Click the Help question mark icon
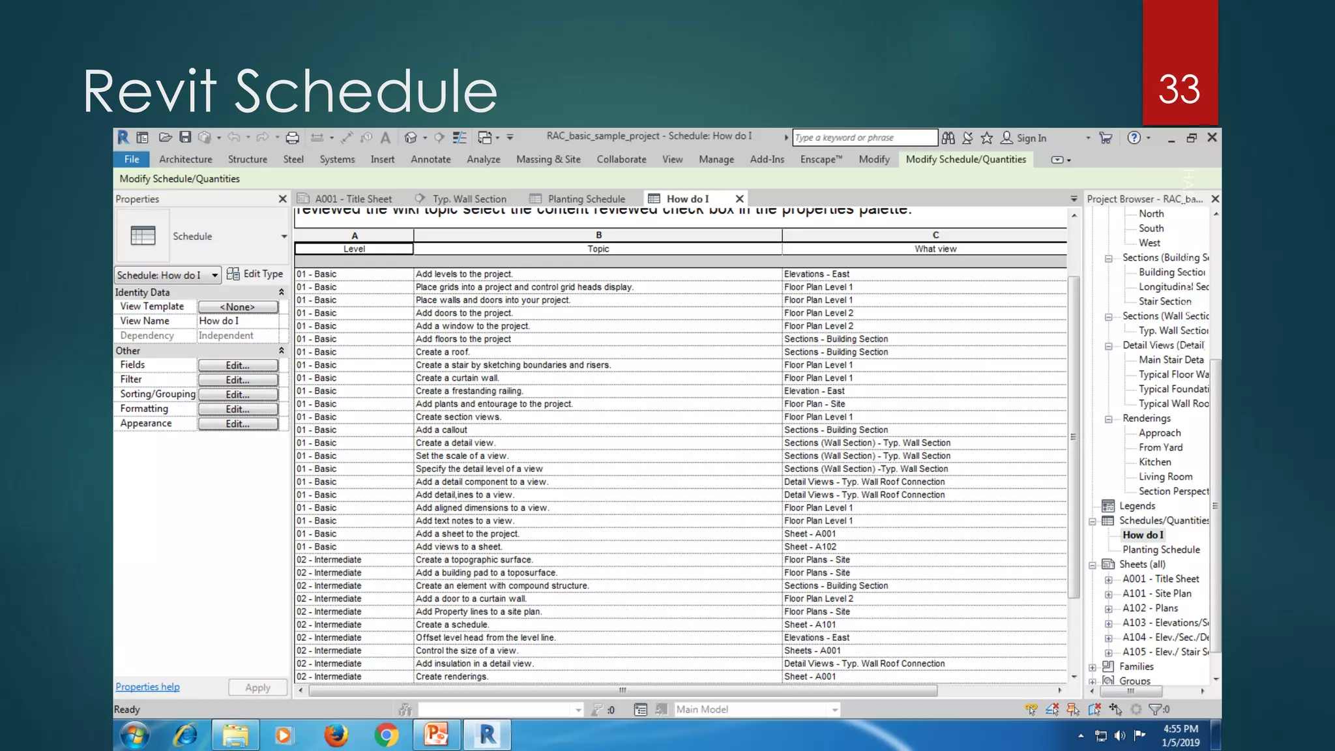 [1134, 138]
